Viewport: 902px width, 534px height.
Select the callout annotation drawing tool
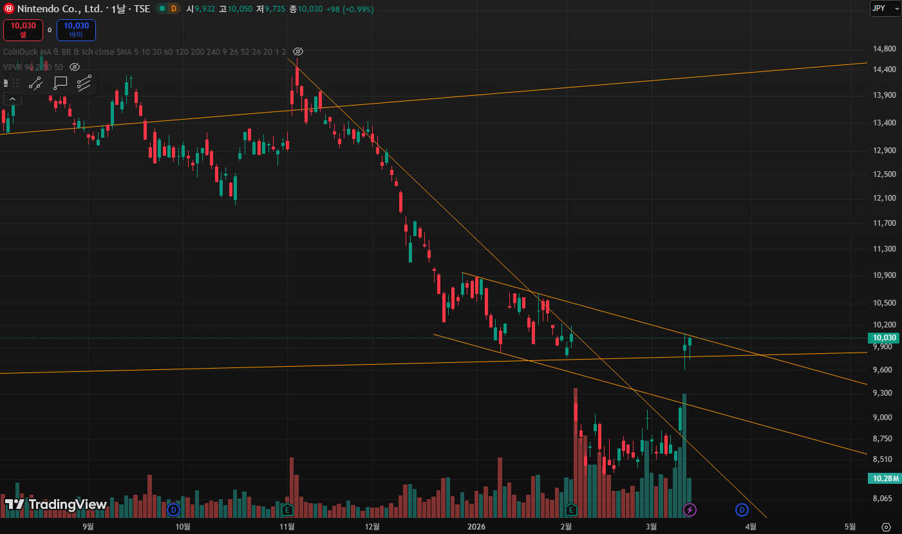[60, 83]
